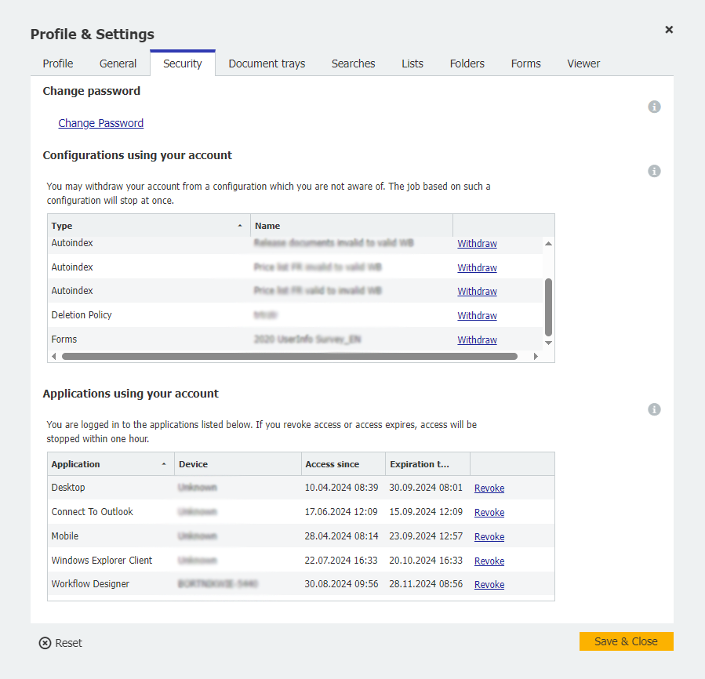
Task: Click info icon next to Configurations section
Action: 654,171
